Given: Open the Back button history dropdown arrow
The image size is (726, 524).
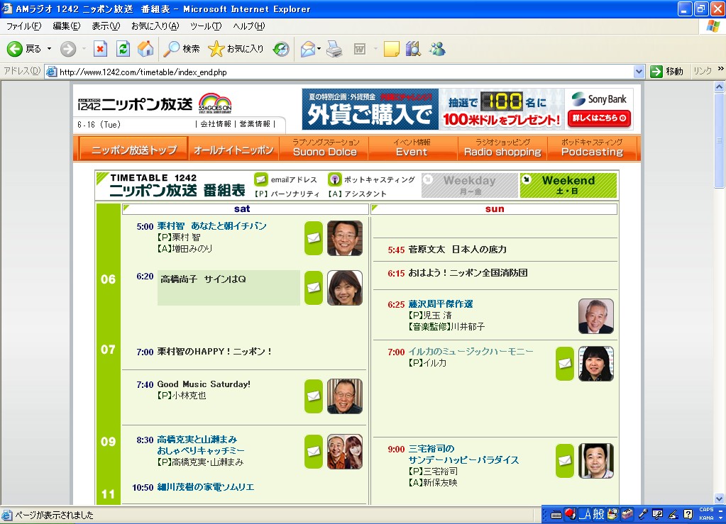Looking at the screenshot, I should [49, 49].
